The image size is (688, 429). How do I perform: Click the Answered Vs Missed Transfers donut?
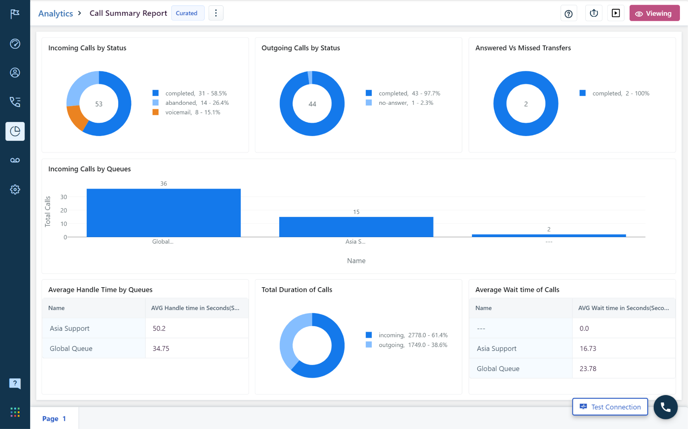pyautogui.click(x=526, y=78)
